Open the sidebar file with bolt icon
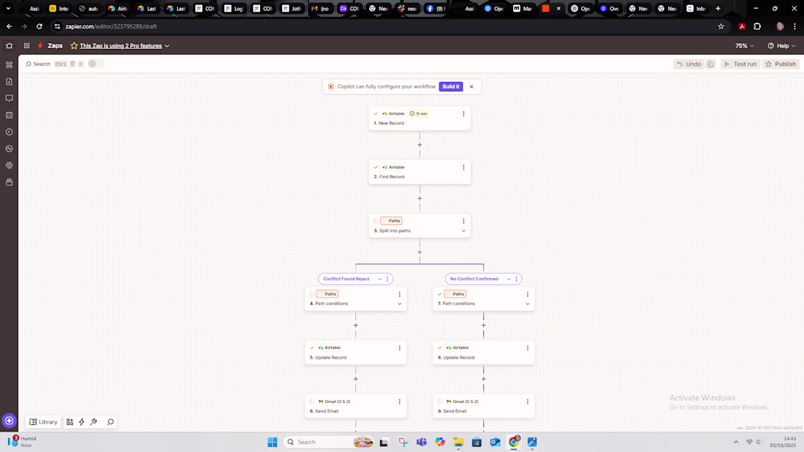The height and width of the screenshot is (452, 804). (x=10, y=82)
